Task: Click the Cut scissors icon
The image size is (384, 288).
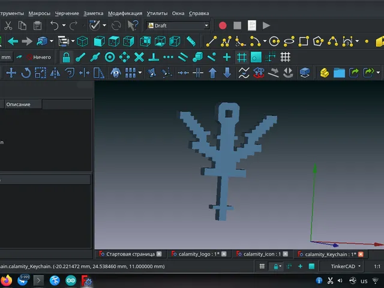Action: point(8,25)
